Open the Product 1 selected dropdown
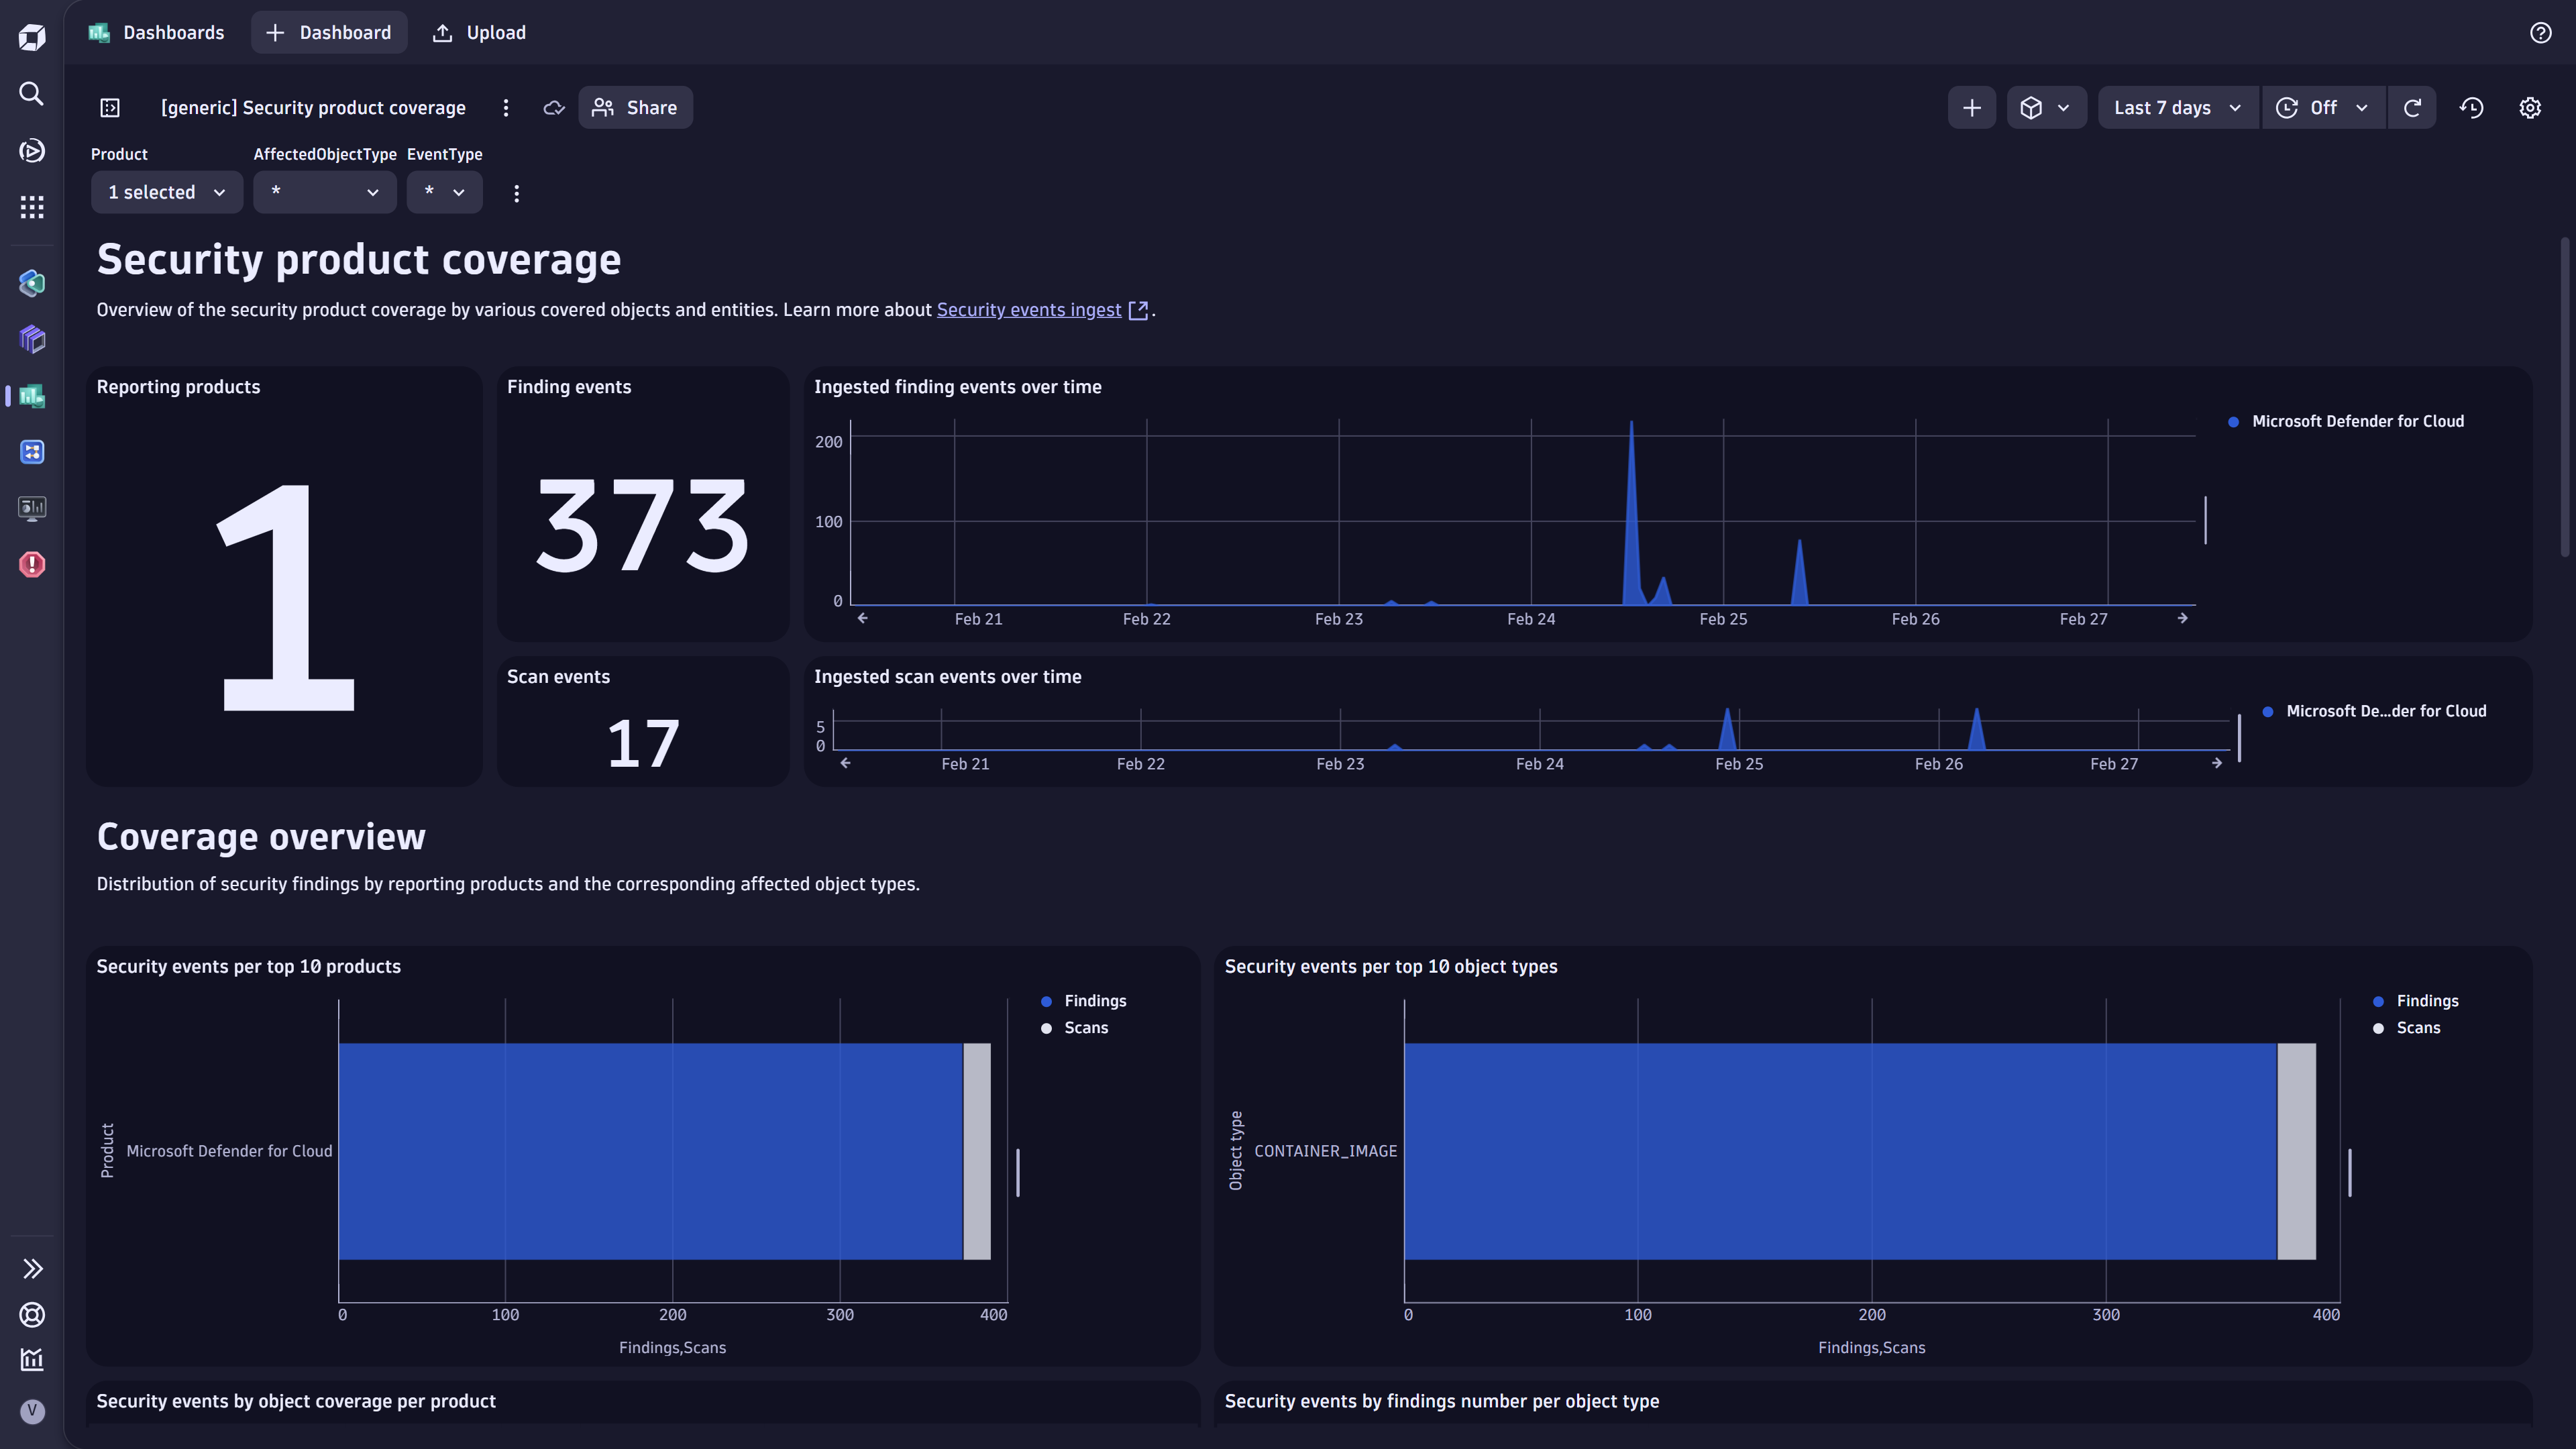Screen dimensions: 2576x1449 167,192
